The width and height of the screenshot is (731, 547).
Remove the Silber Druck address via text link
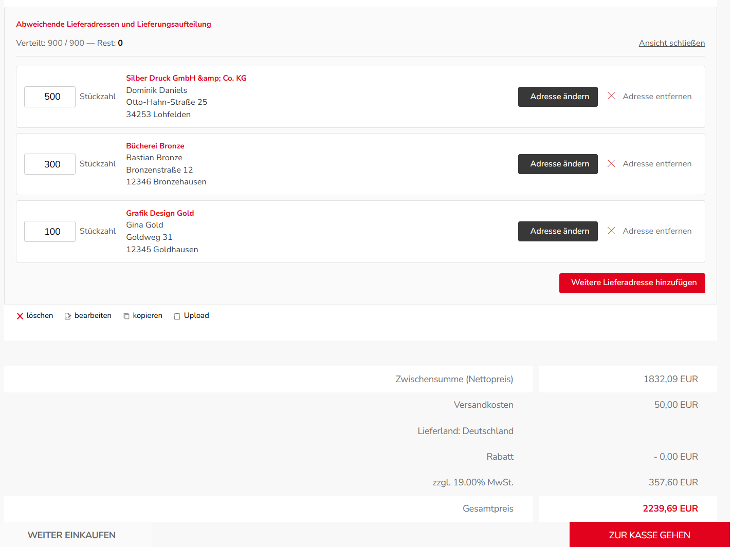[x=657, y=97]
